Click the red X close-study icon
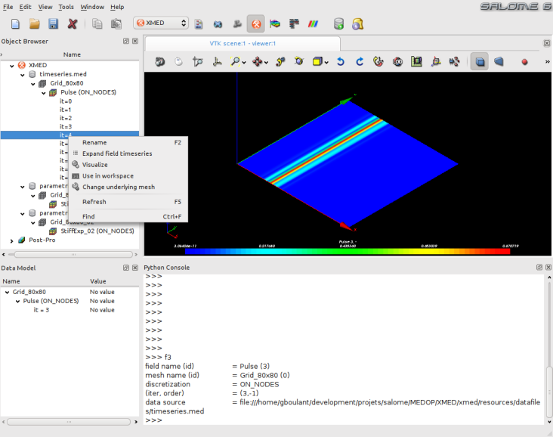The height and width of the screenshot is (437, 553). pos(73,23)
